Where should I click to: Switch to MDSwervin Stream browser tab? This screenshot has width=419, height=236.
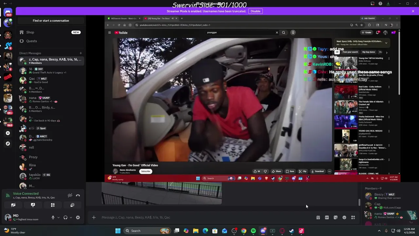(123, 18)
